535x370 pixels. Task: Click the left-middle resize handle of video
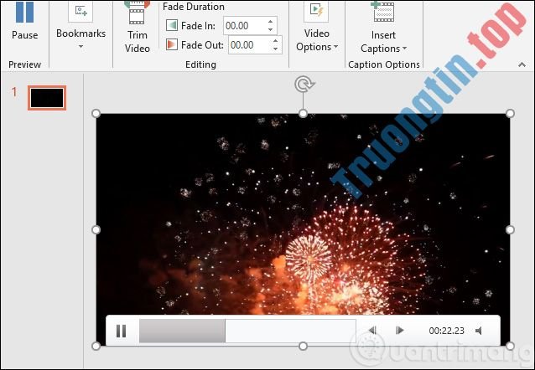coord(96,230)
